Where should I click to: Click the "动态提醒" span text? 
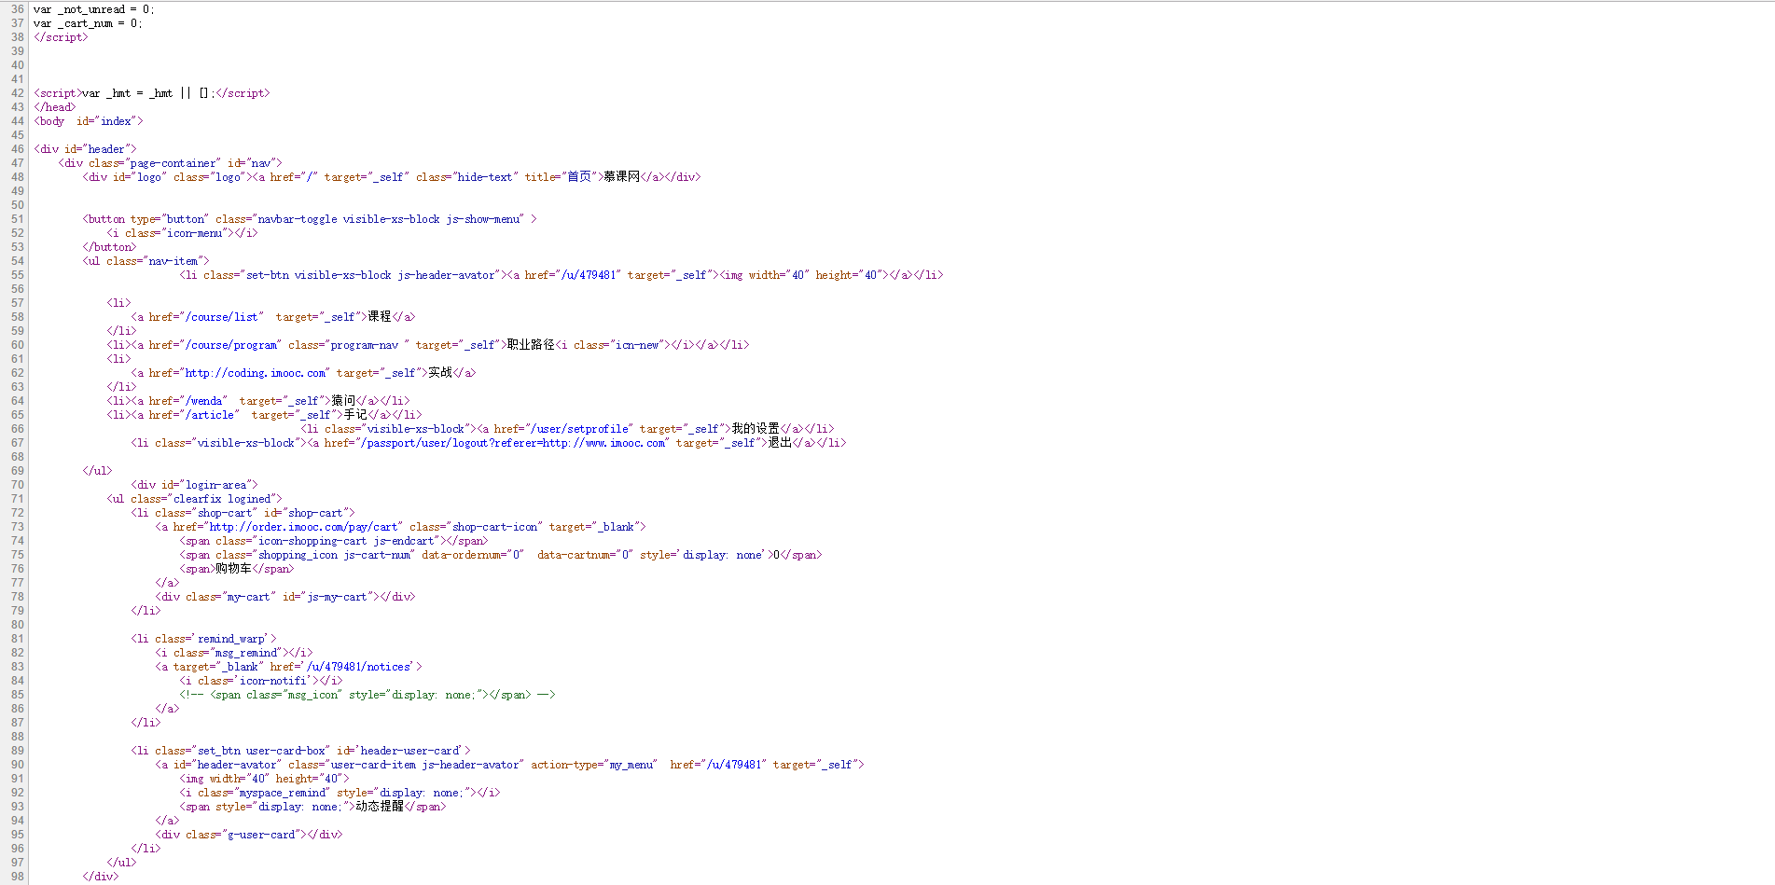380,807
